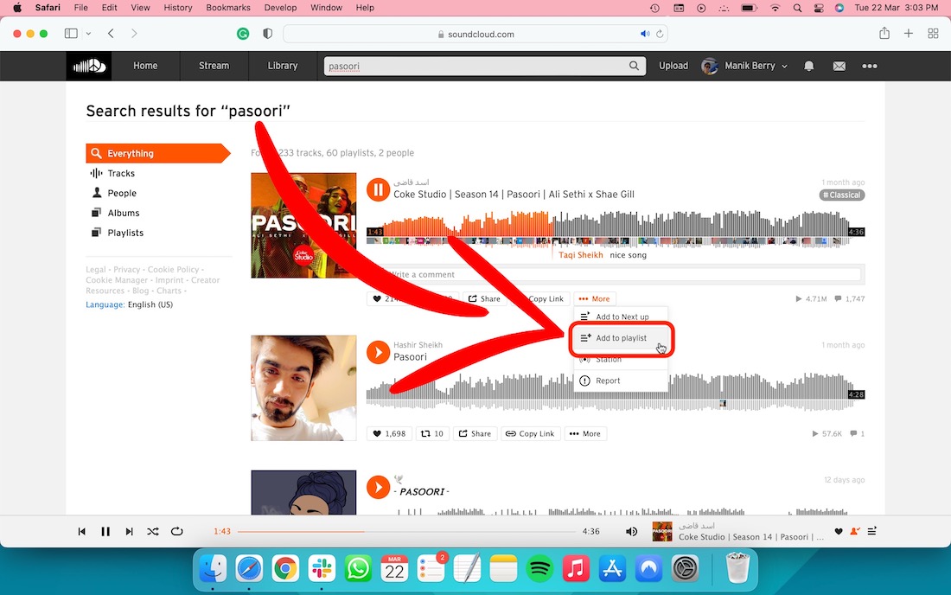
Task: Open the Share dialog for Coke Studio Pasoori
Action: click(x=484, y=298)
